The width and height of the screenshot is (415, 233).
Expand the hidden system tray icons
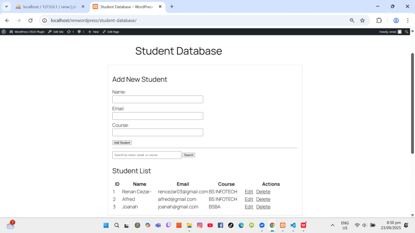(333, 225)
